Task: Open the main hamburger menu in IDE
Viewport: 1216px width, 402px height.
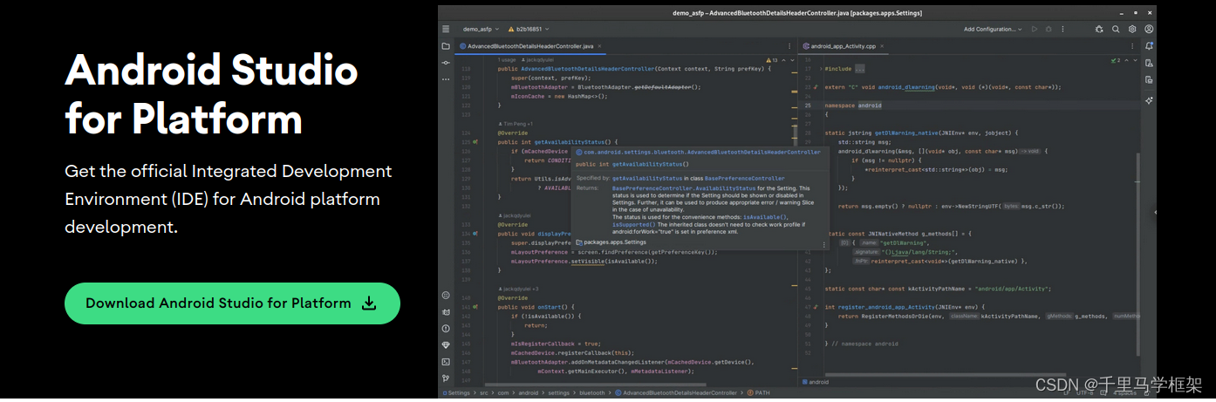Action: point(446,29)
